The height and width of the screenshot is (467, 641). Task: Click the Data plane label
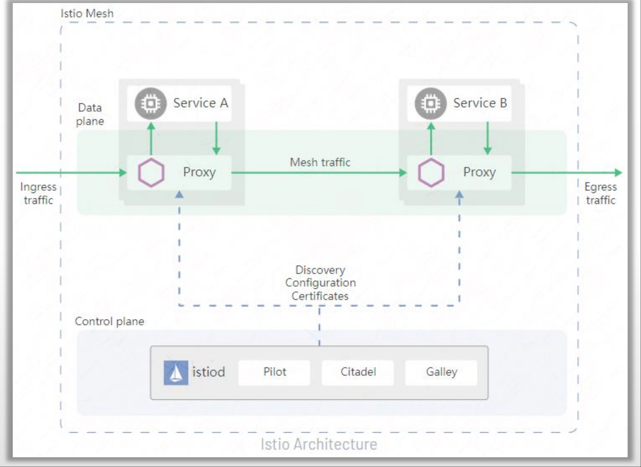click(90, 114)
